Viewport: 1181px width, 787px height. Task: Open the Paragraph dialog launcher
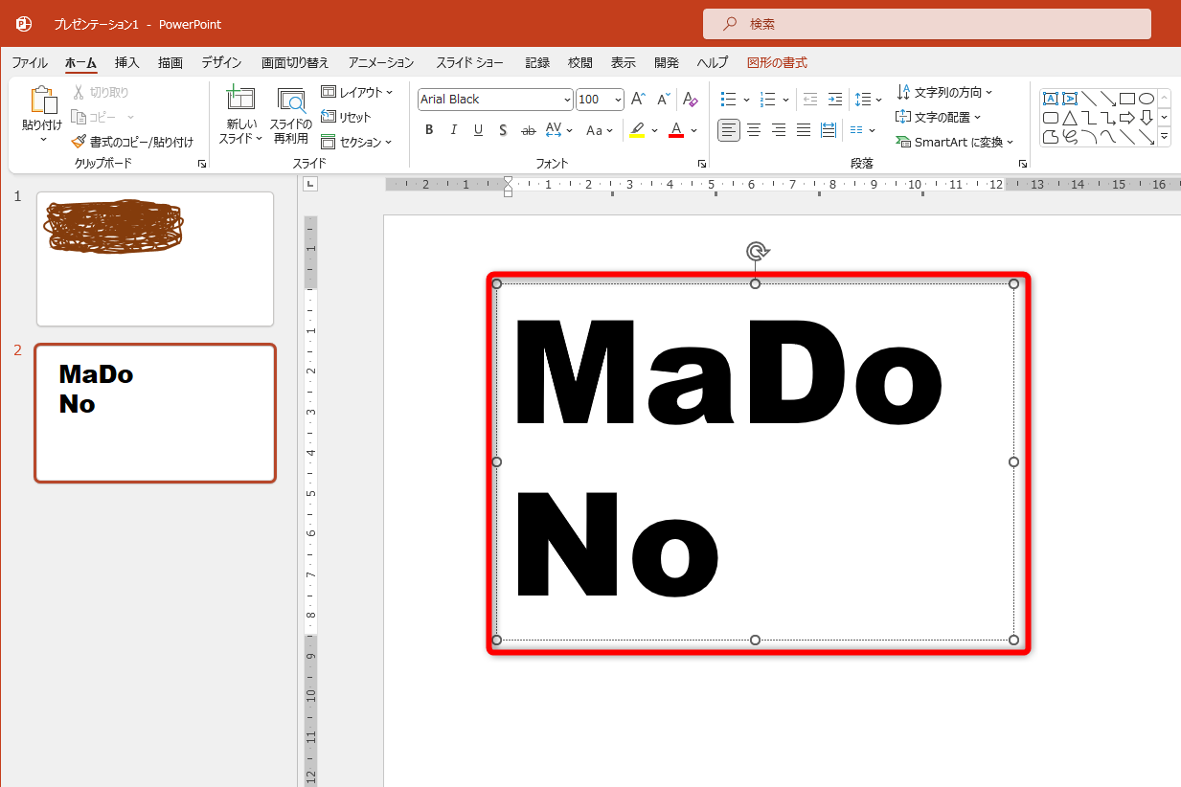[1023, 164]
